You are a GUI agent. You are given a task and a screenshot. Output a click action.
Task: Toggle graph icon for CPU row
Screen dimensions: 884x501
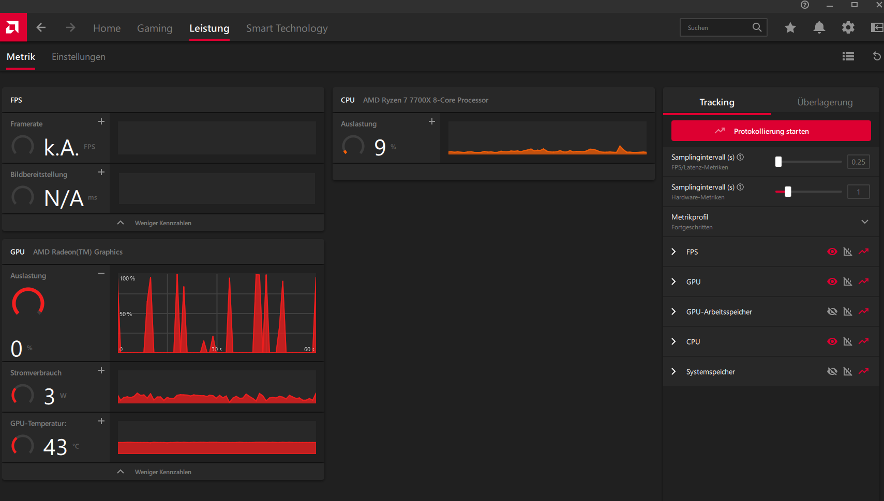pyautogui.click(x=847, y=341)
